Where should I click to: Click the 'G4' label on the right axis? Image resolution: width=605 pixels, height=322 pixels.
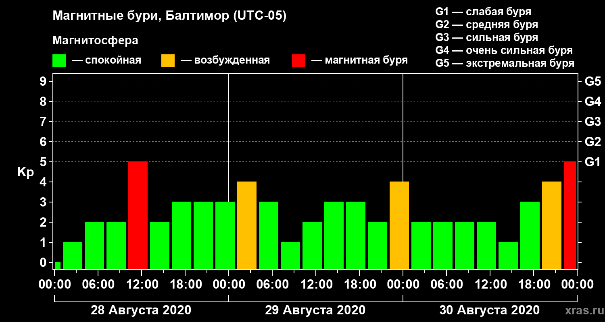coord(592,101)
